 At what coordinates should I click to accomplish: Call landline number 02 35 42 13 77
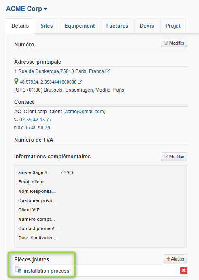[x=36, y=120]
